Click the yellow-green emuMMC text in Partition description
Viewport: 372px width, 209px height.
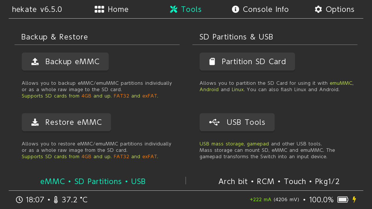pos(341,83)
